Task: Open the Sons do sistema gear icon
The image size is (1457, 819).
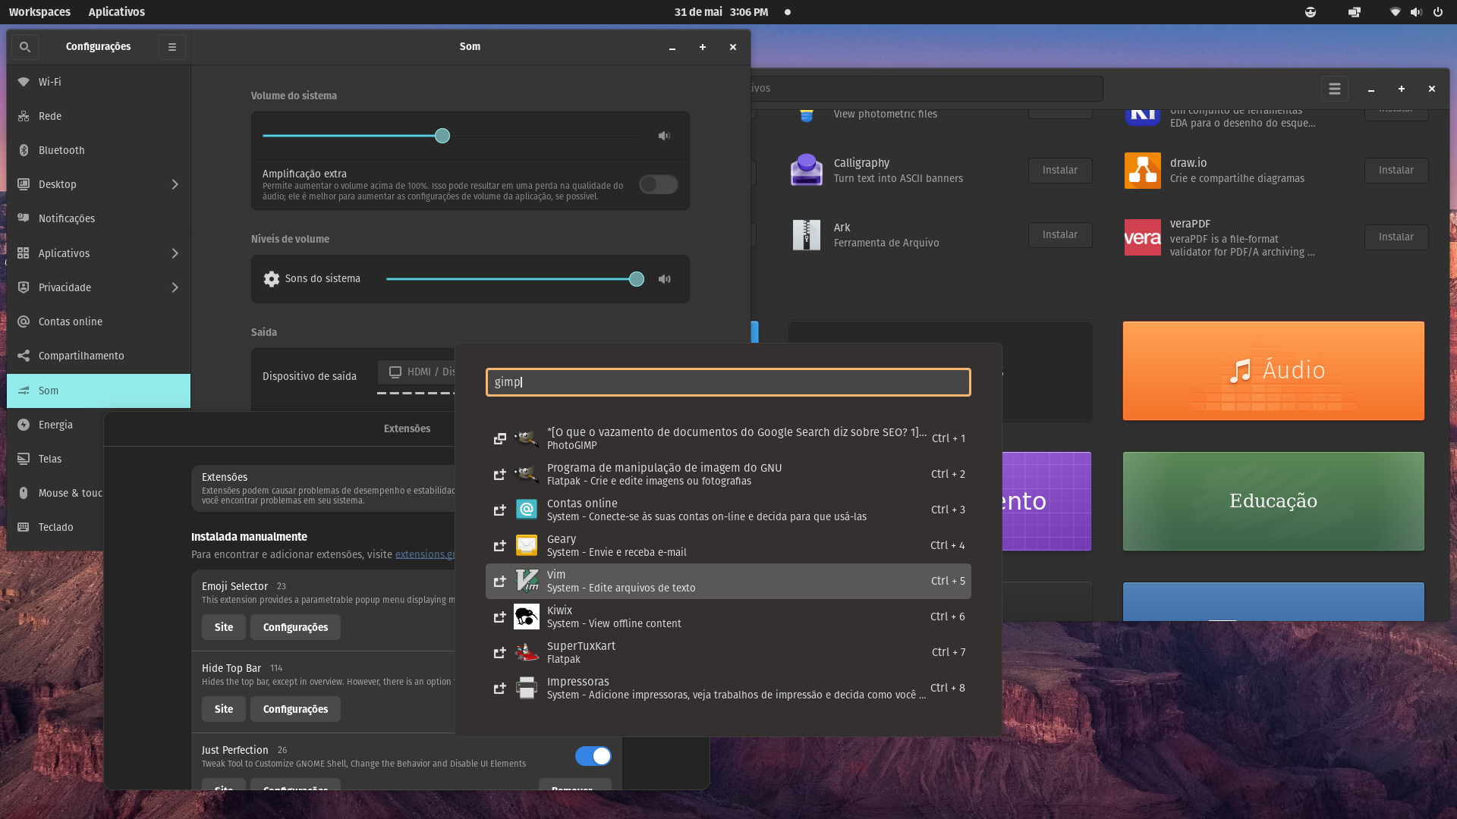Action: click(x=271, y=279)
